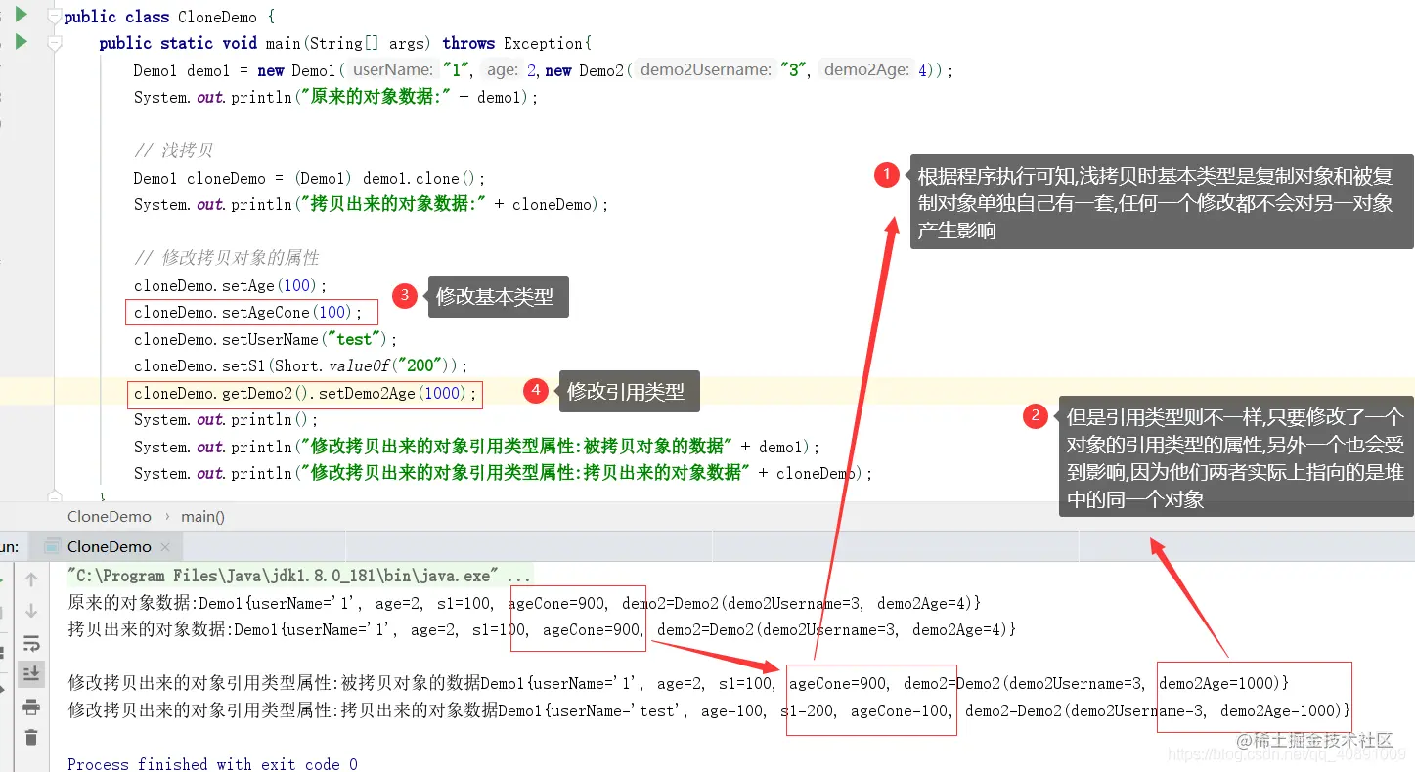Screen dimensions: 1415x772
Task: Open main() from the breadcrumb bar
Action: tap(202, 516)
